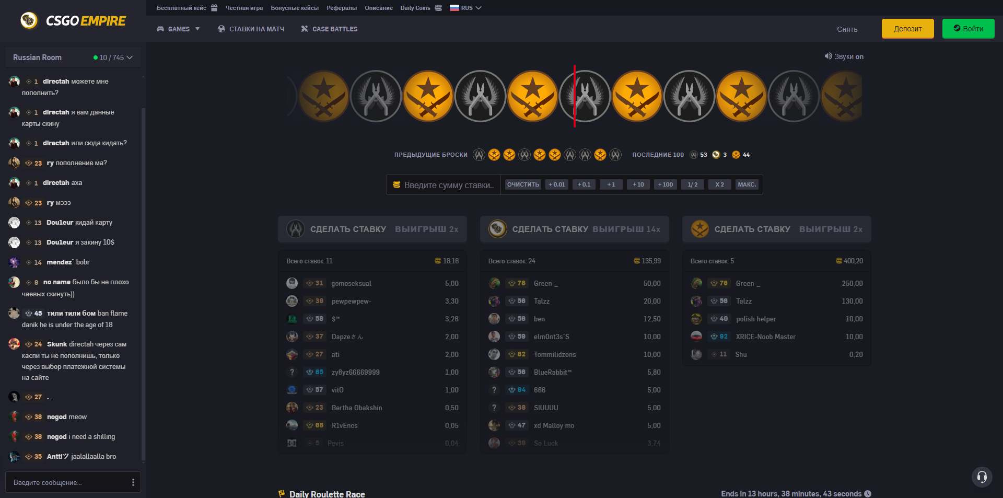Click the Russian flag icon near RUS

(454, 7)
